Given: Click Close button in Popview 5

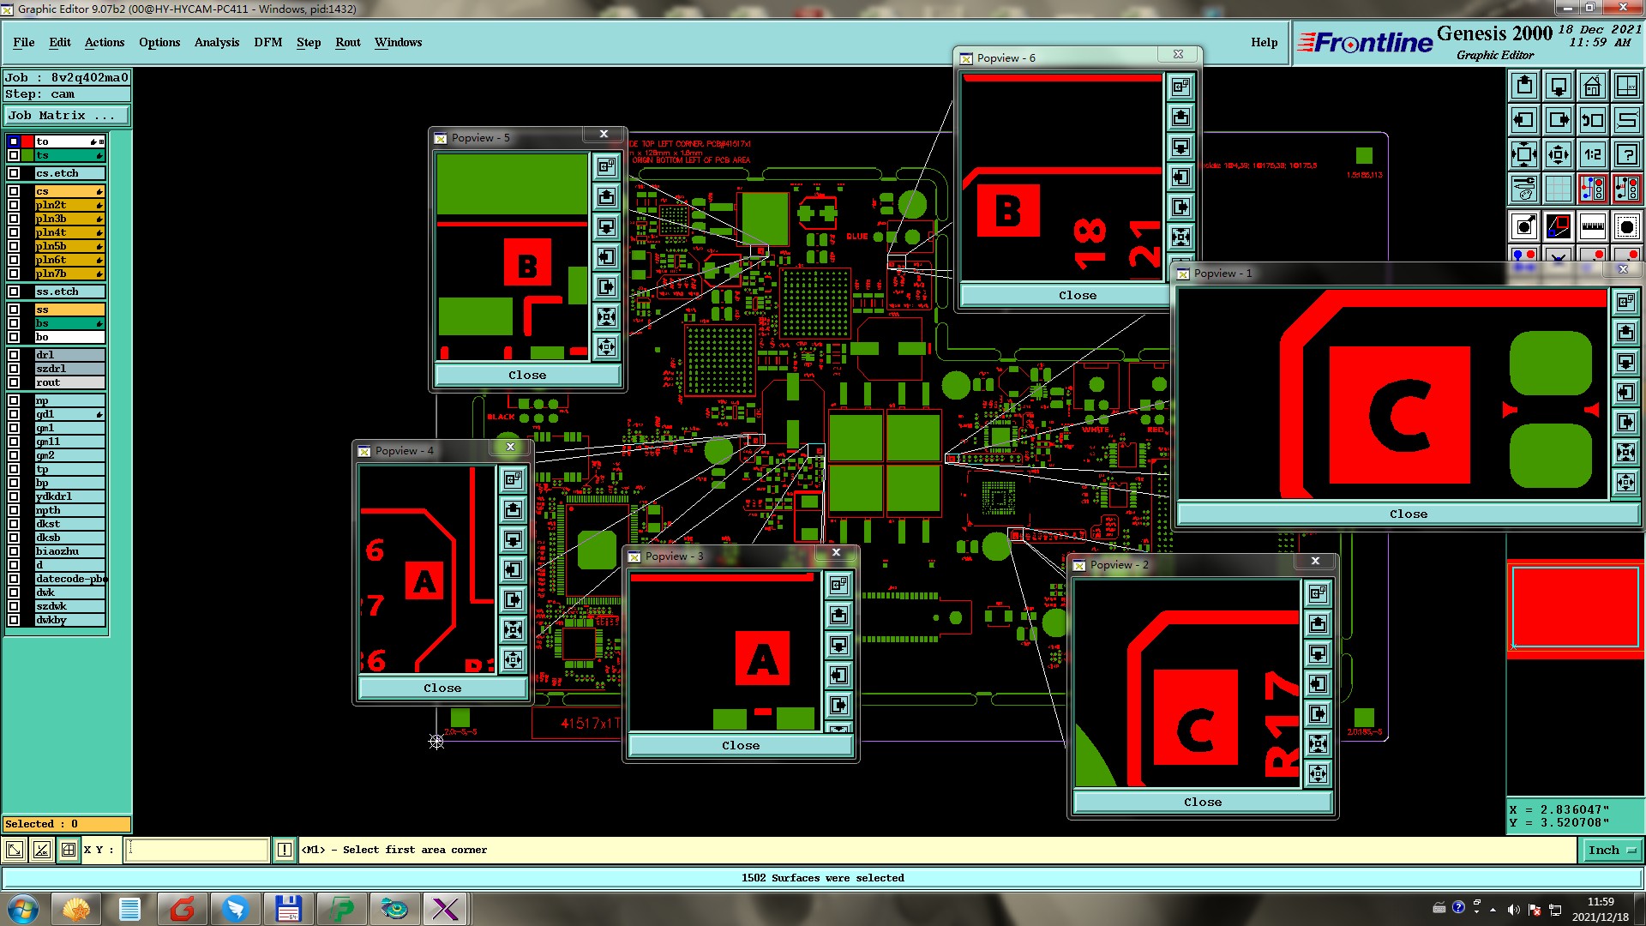Looking at the screenshot, I should coord(526,376).
